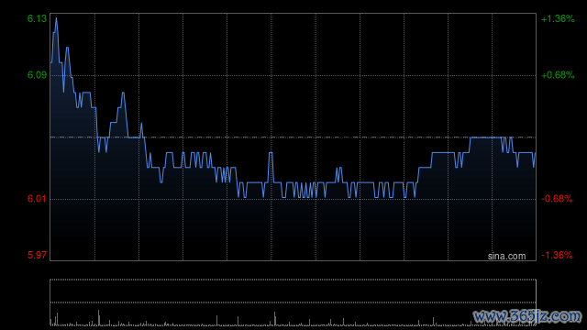Click the sina.com source label

(506, 256)
